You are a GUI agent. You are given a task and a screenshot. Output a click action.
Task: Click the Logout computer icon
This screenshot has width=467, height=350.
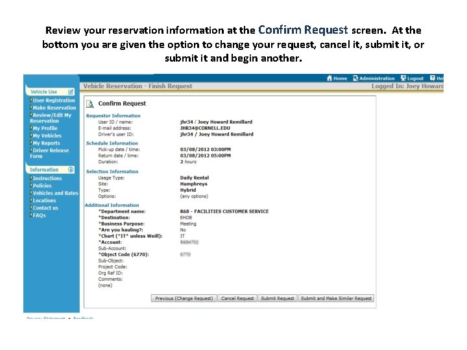pyautogui.click(x=403, y=78)
